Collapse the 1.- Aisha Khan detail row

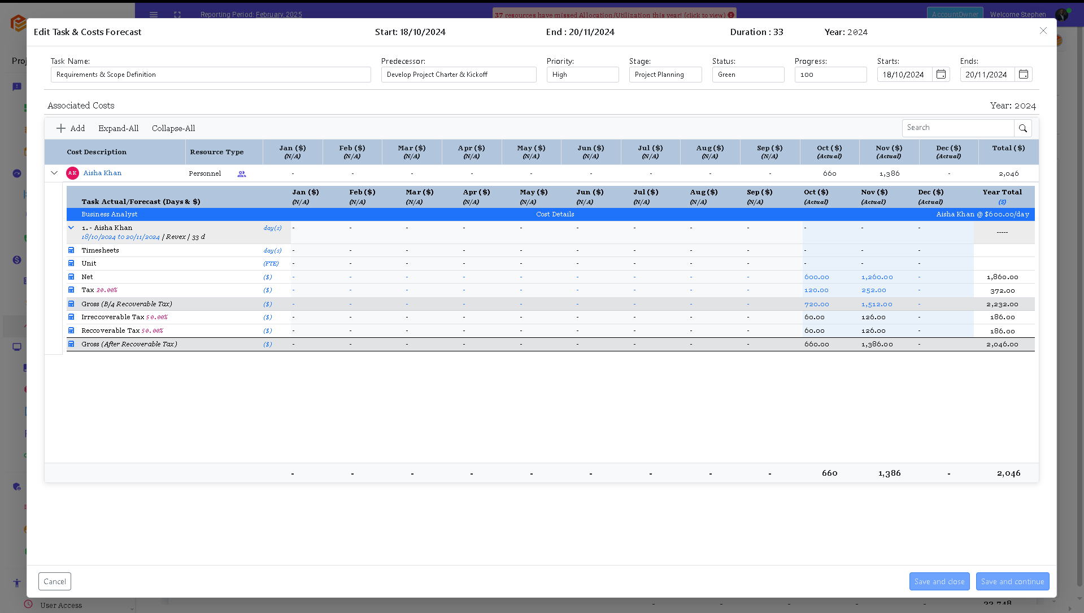71,228
